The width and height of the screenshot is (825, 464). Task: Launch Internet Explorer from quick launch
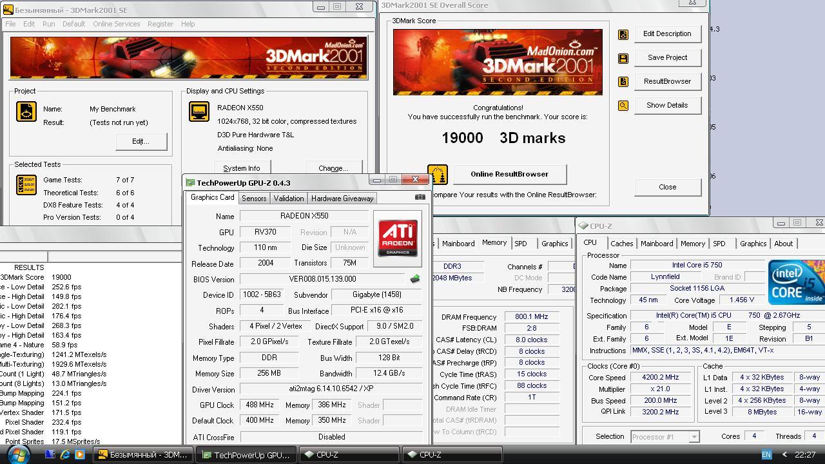[65, 454]
